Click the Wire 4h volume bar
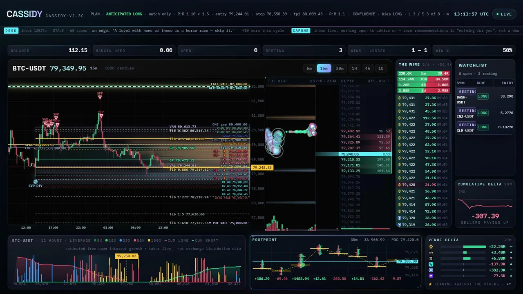The width and height of the screenshot is (523, 294). click(x=423, y=85)
